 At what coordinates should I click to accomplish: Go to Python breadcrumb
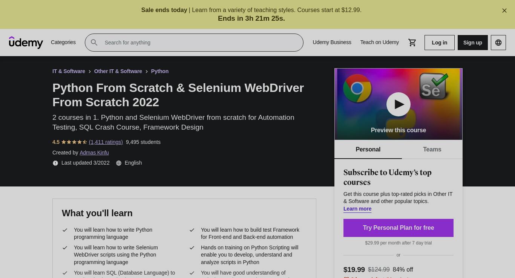[x=160, y=71]
